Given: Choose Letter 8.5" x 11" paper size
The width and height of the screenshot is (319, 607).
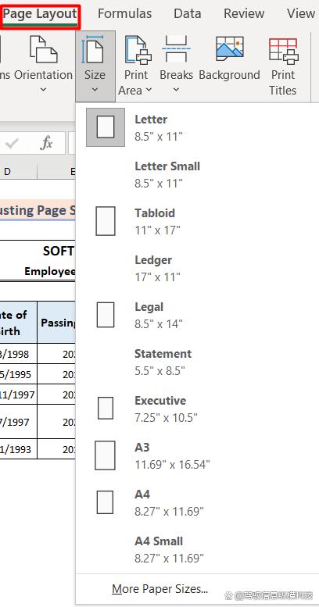Looking at the screenshot, I should 198,127.
